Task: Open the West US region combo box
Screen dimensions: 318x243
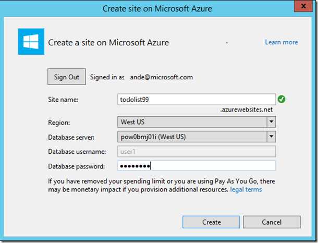Action: tap(197, 121)
